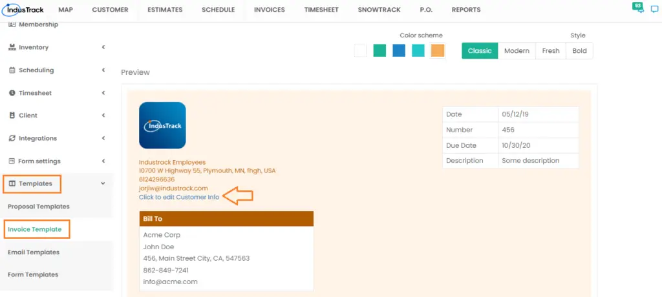Click the Client sidebar label
Image resolution: width=662 pixels, height=297 pixels.
click(28, 115)
